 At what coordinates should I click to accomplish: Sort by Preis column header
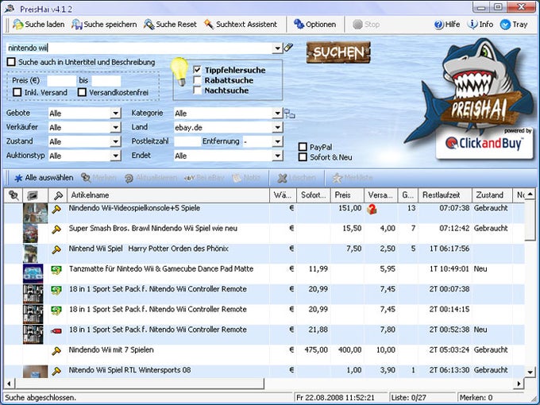click(x=348, y=195)
